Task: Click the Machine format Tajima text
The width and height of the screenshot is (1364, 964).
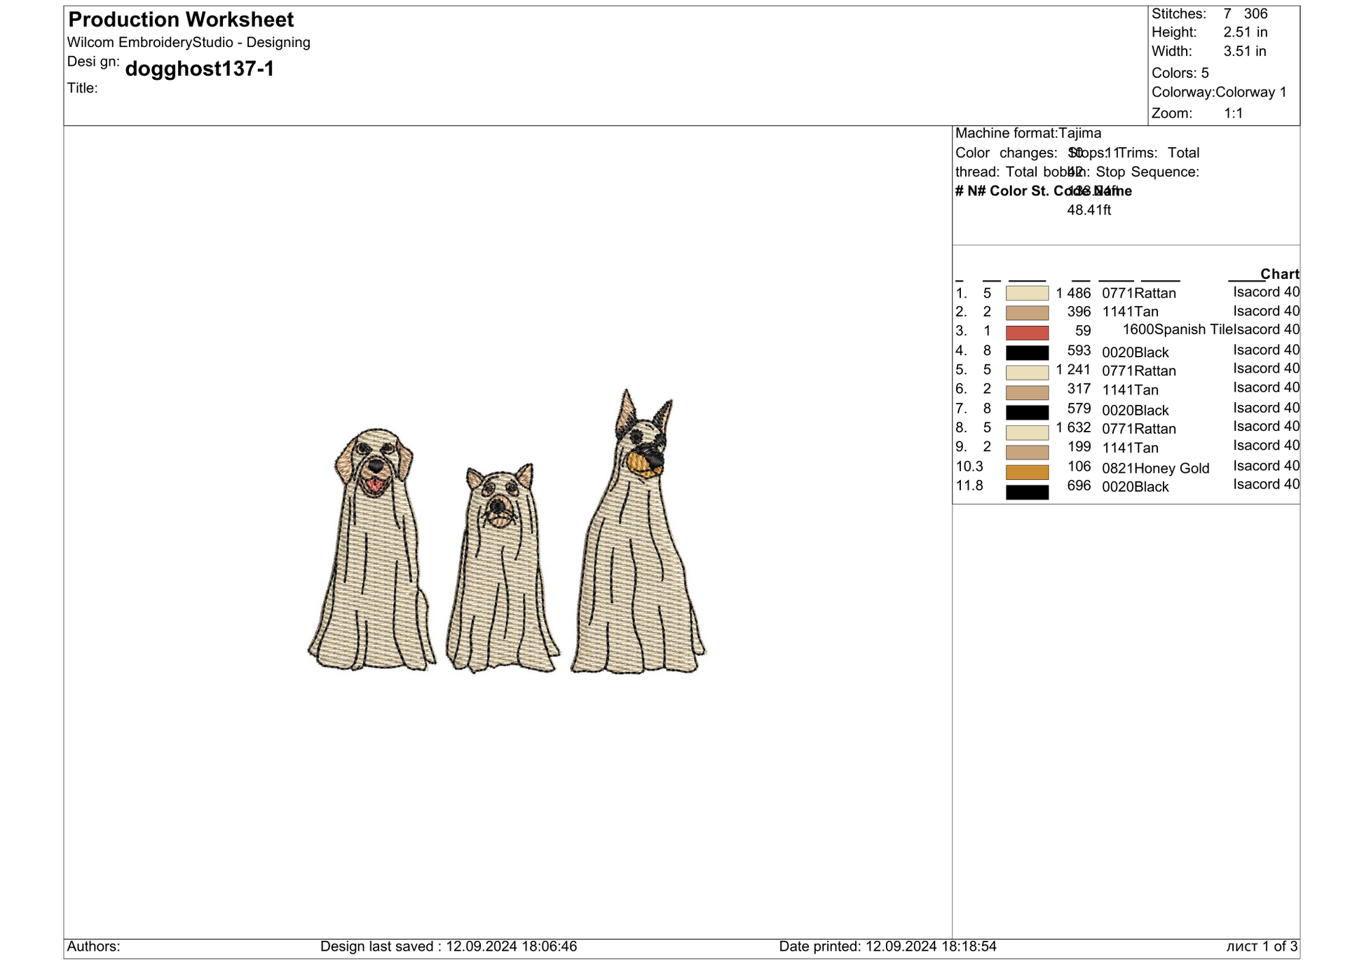Action: (x=1028, y=133)
